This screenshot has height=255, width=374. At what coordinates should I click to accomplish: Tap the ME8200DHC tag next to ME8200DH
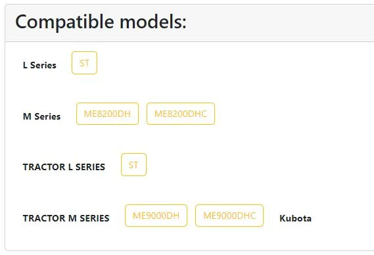click(181, 114)
